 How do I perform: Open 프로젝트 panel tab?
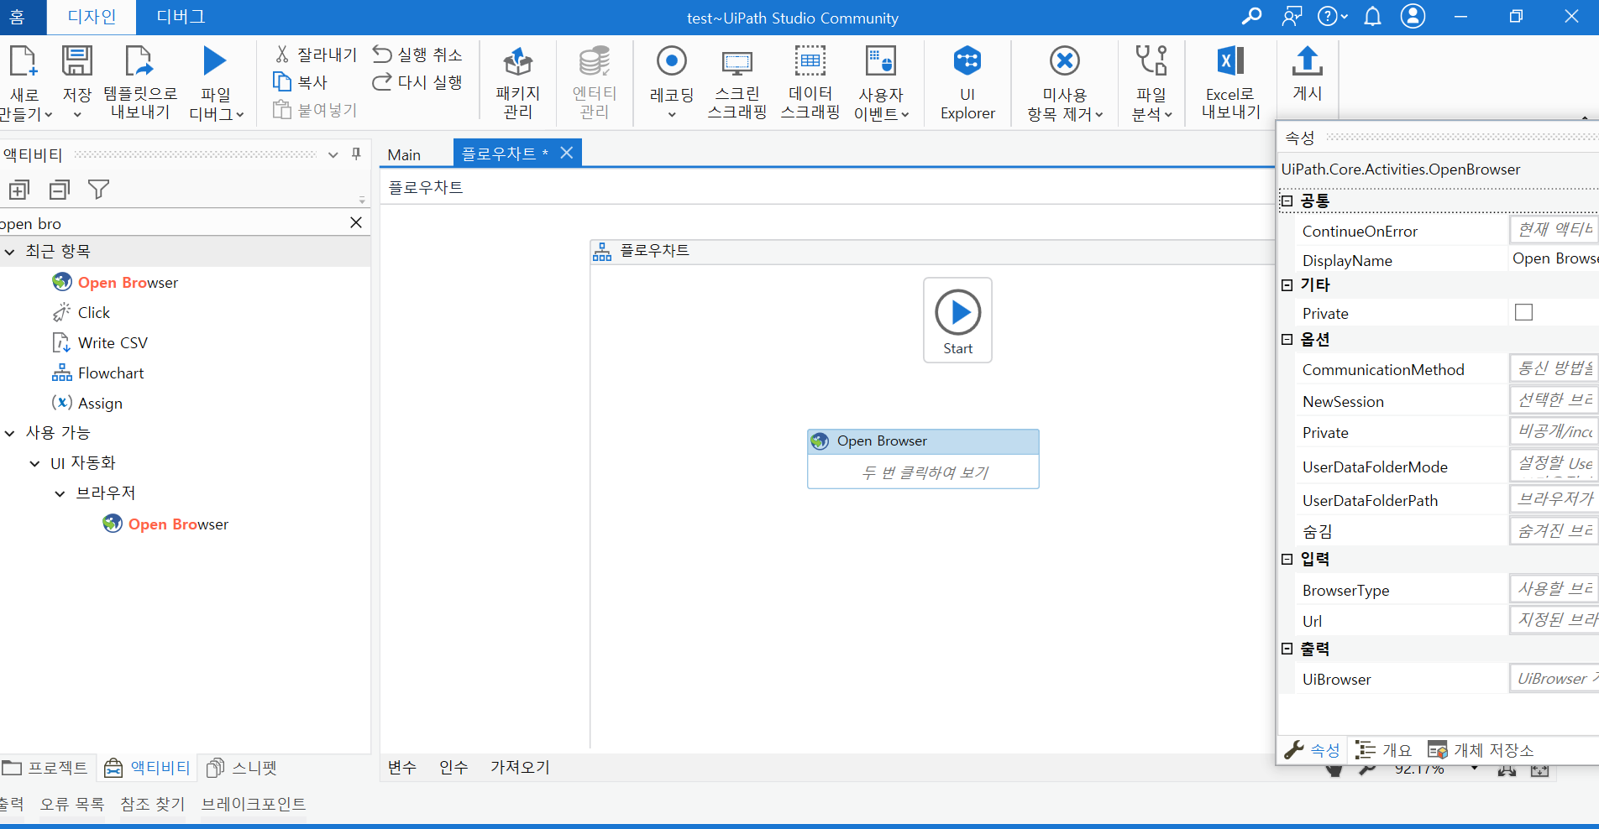pyautogui.click(x=46, y=768)
